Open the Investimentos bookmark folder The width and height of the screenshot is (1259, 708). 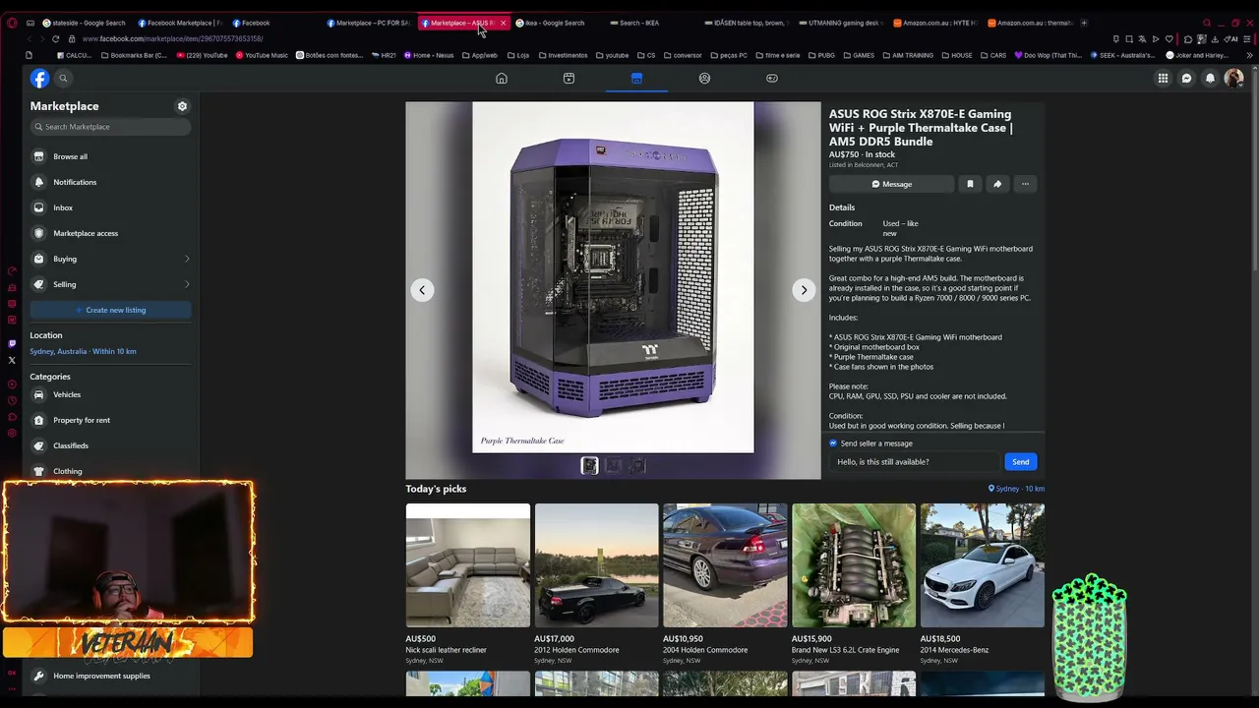tap(563, 55)
